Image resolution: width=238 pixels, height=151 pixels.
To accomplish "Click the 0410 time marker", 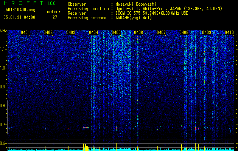I will click(229, 32).
